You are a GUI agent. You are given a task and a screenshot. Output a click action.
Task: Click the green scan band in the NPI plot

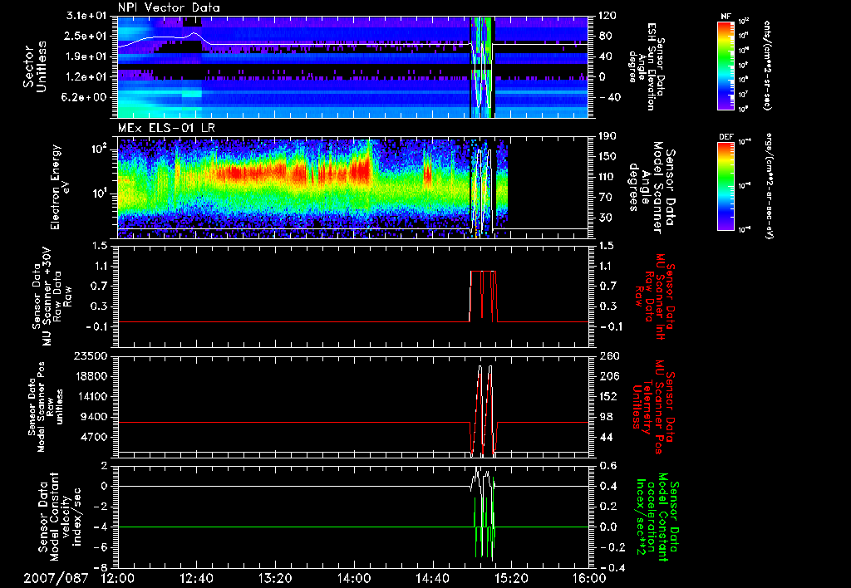(x=483, y=66)
